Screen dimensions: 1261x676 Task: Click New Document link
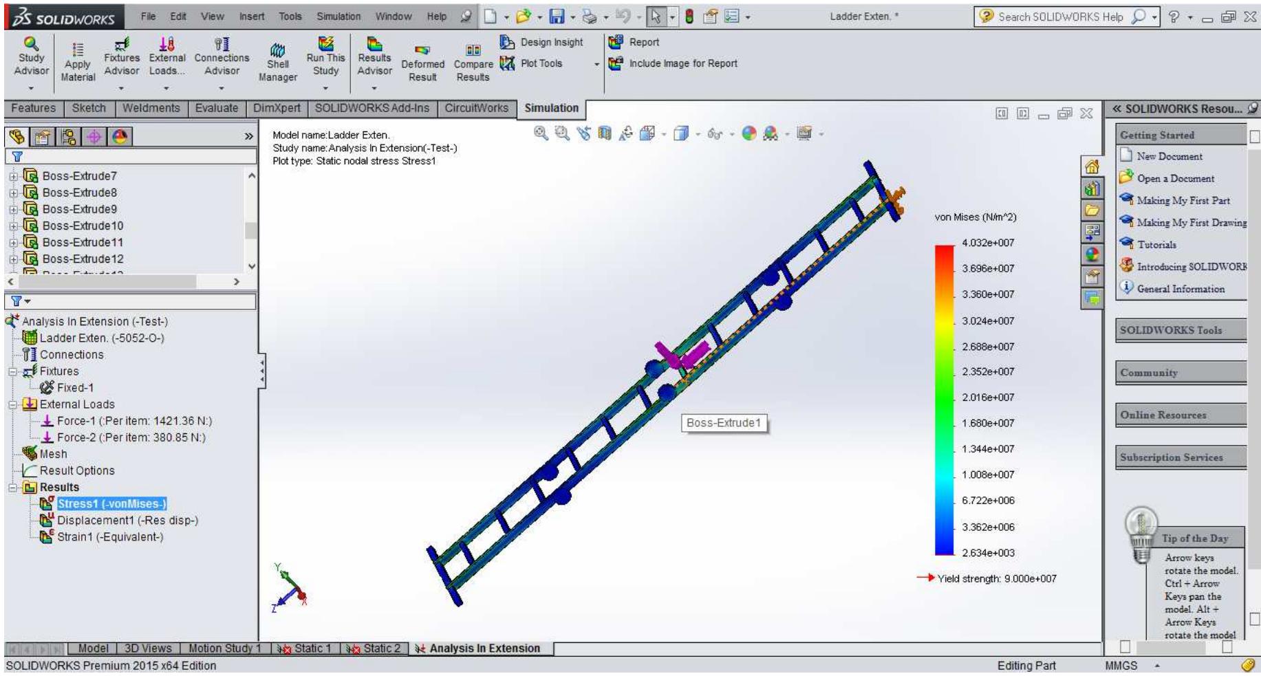coord(1169,156)
